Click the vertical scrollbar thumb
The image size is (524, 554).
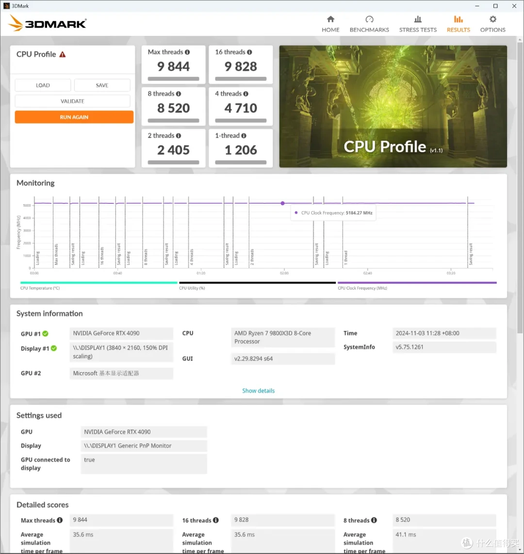[x=520, y=187]
